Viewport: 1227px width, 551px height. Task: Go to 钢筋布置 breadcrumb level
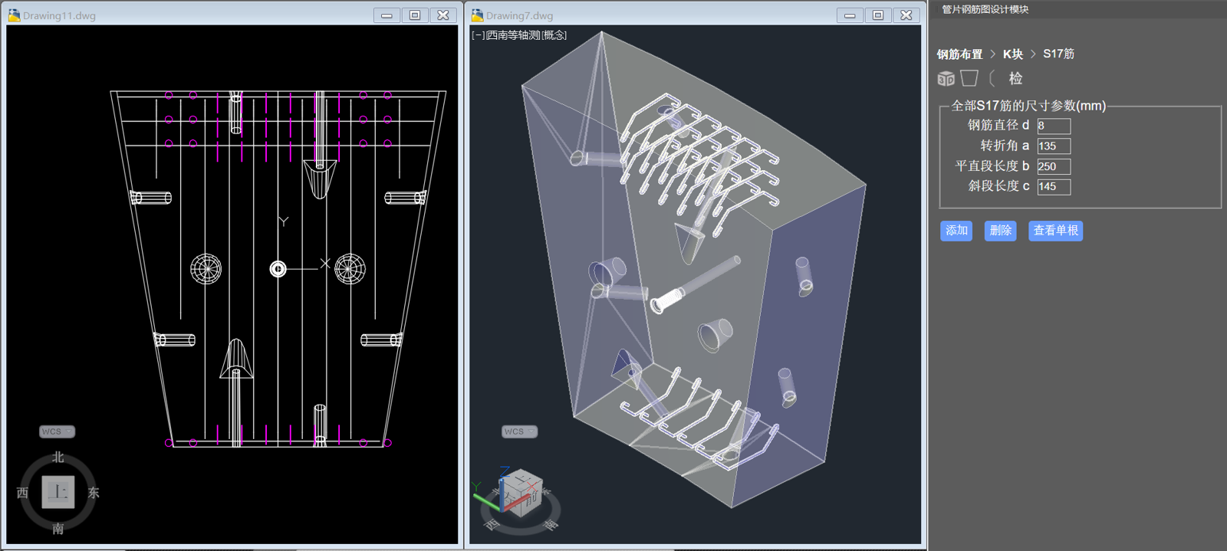(959, 54)
